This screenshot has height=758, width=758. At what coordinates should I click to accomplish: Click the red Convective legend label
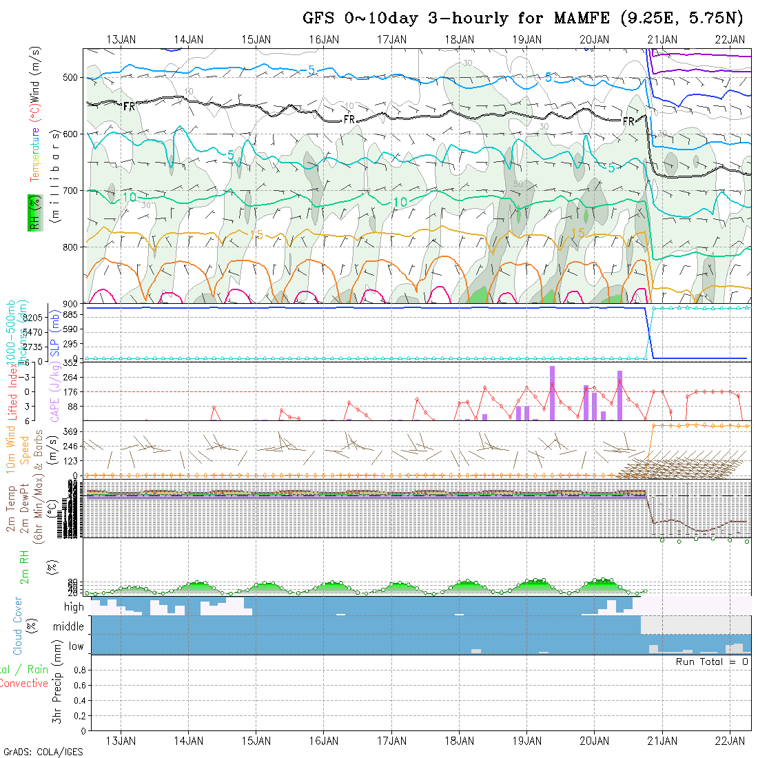pyautogui.click(x=23, y=684)
